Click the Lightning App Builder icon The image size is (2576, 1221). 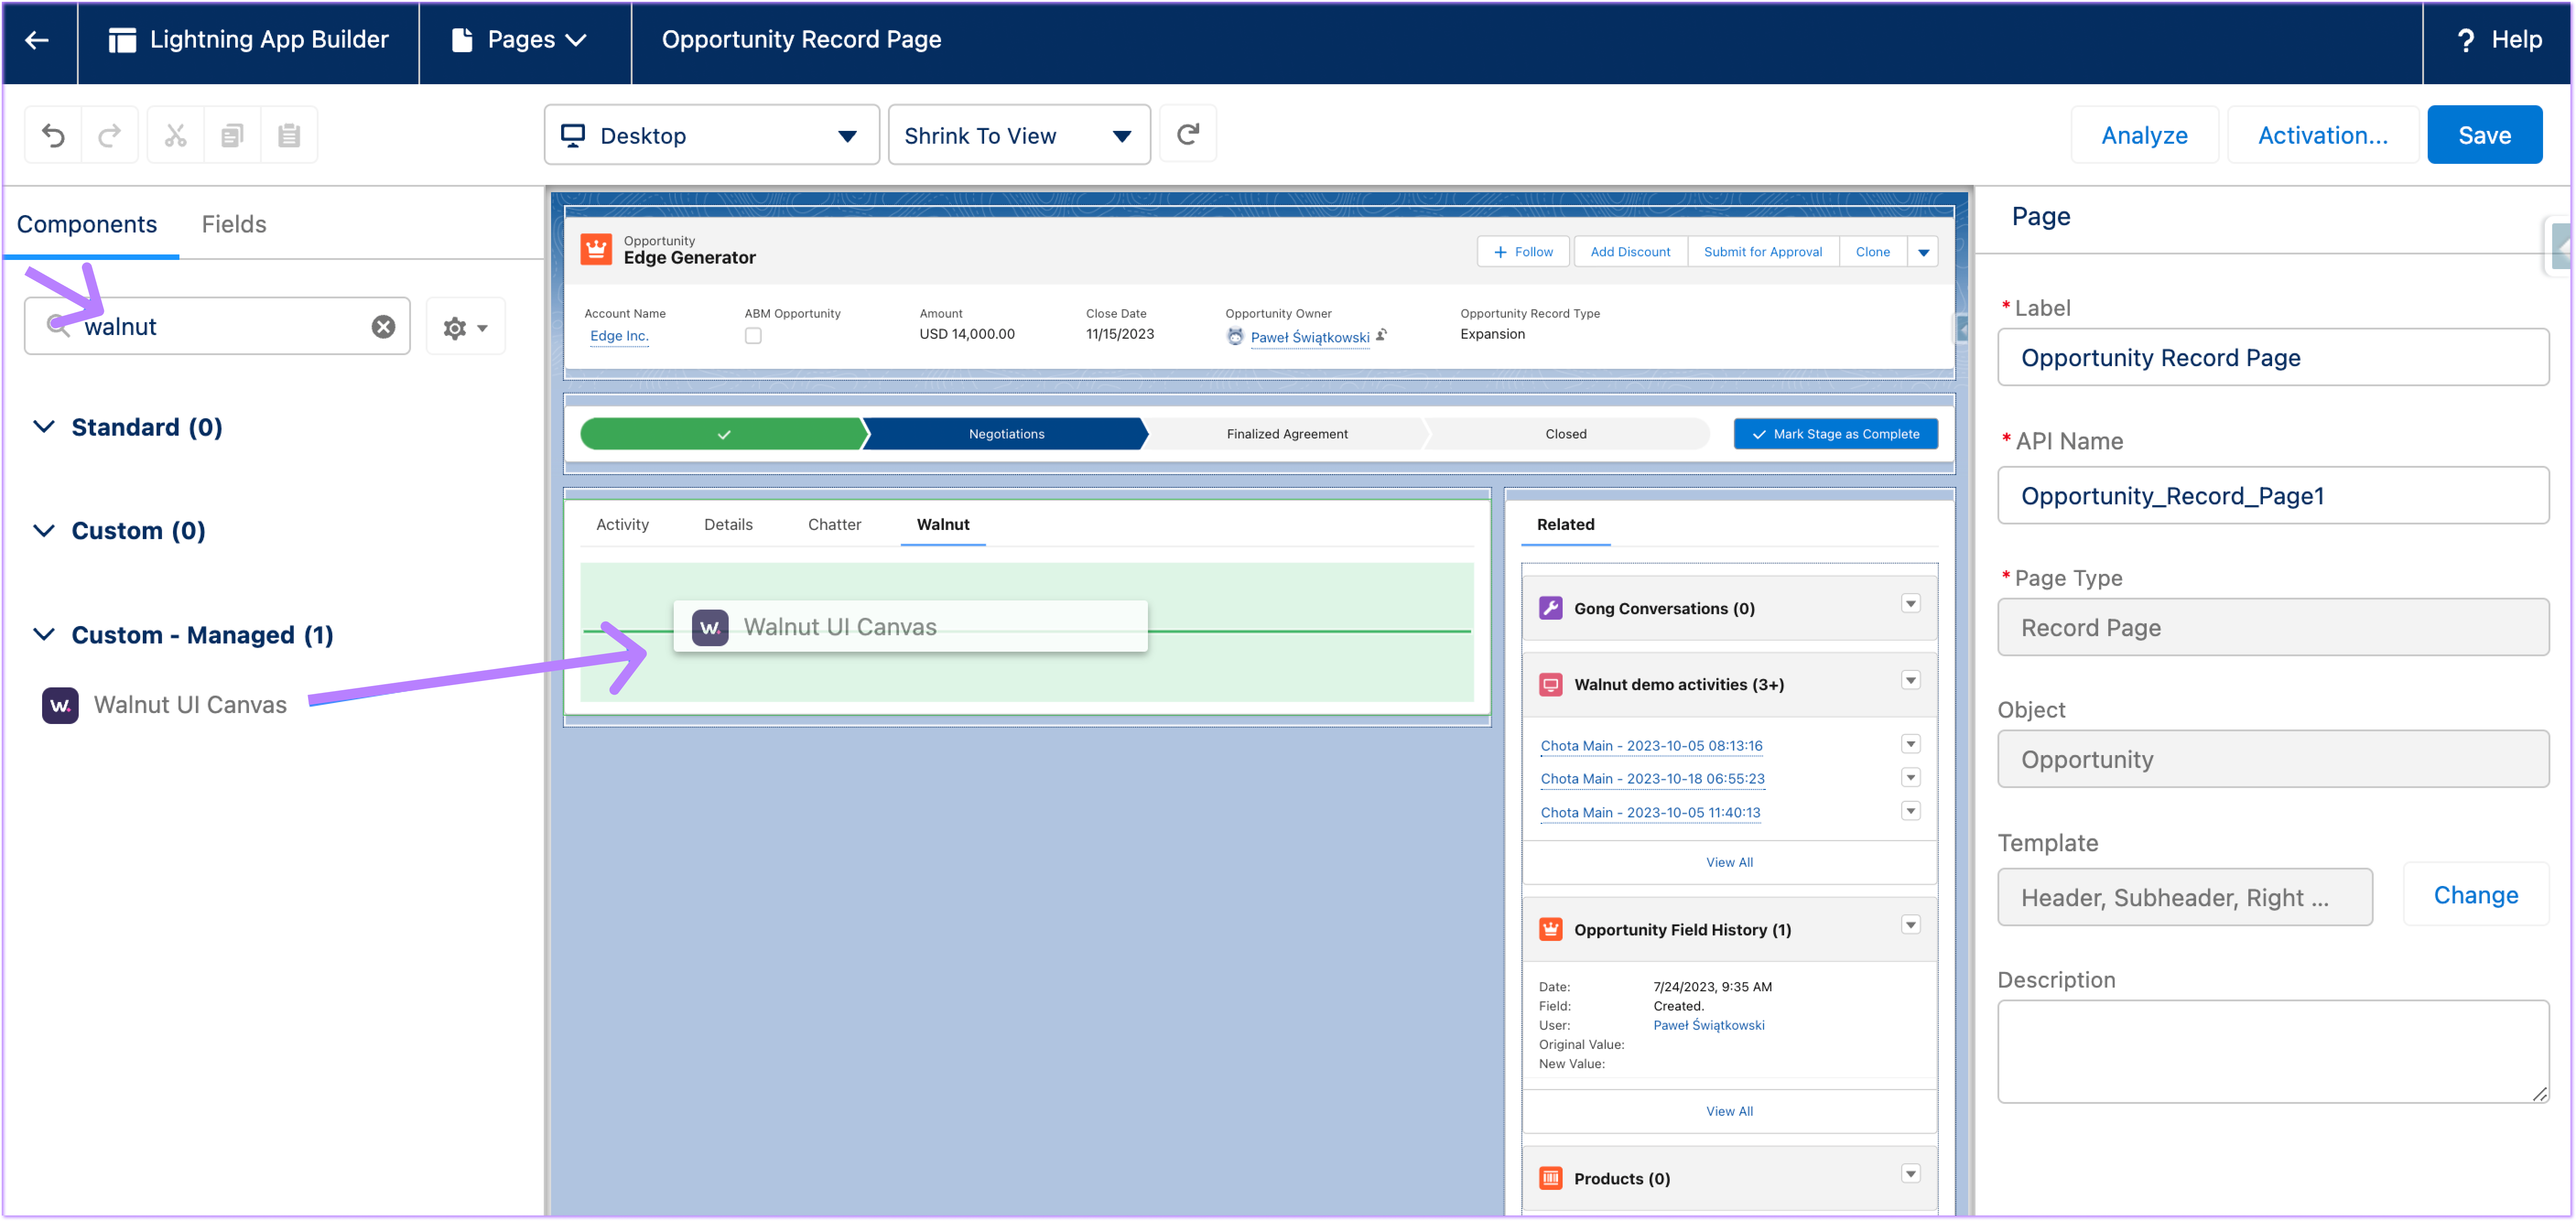[122, 40]
